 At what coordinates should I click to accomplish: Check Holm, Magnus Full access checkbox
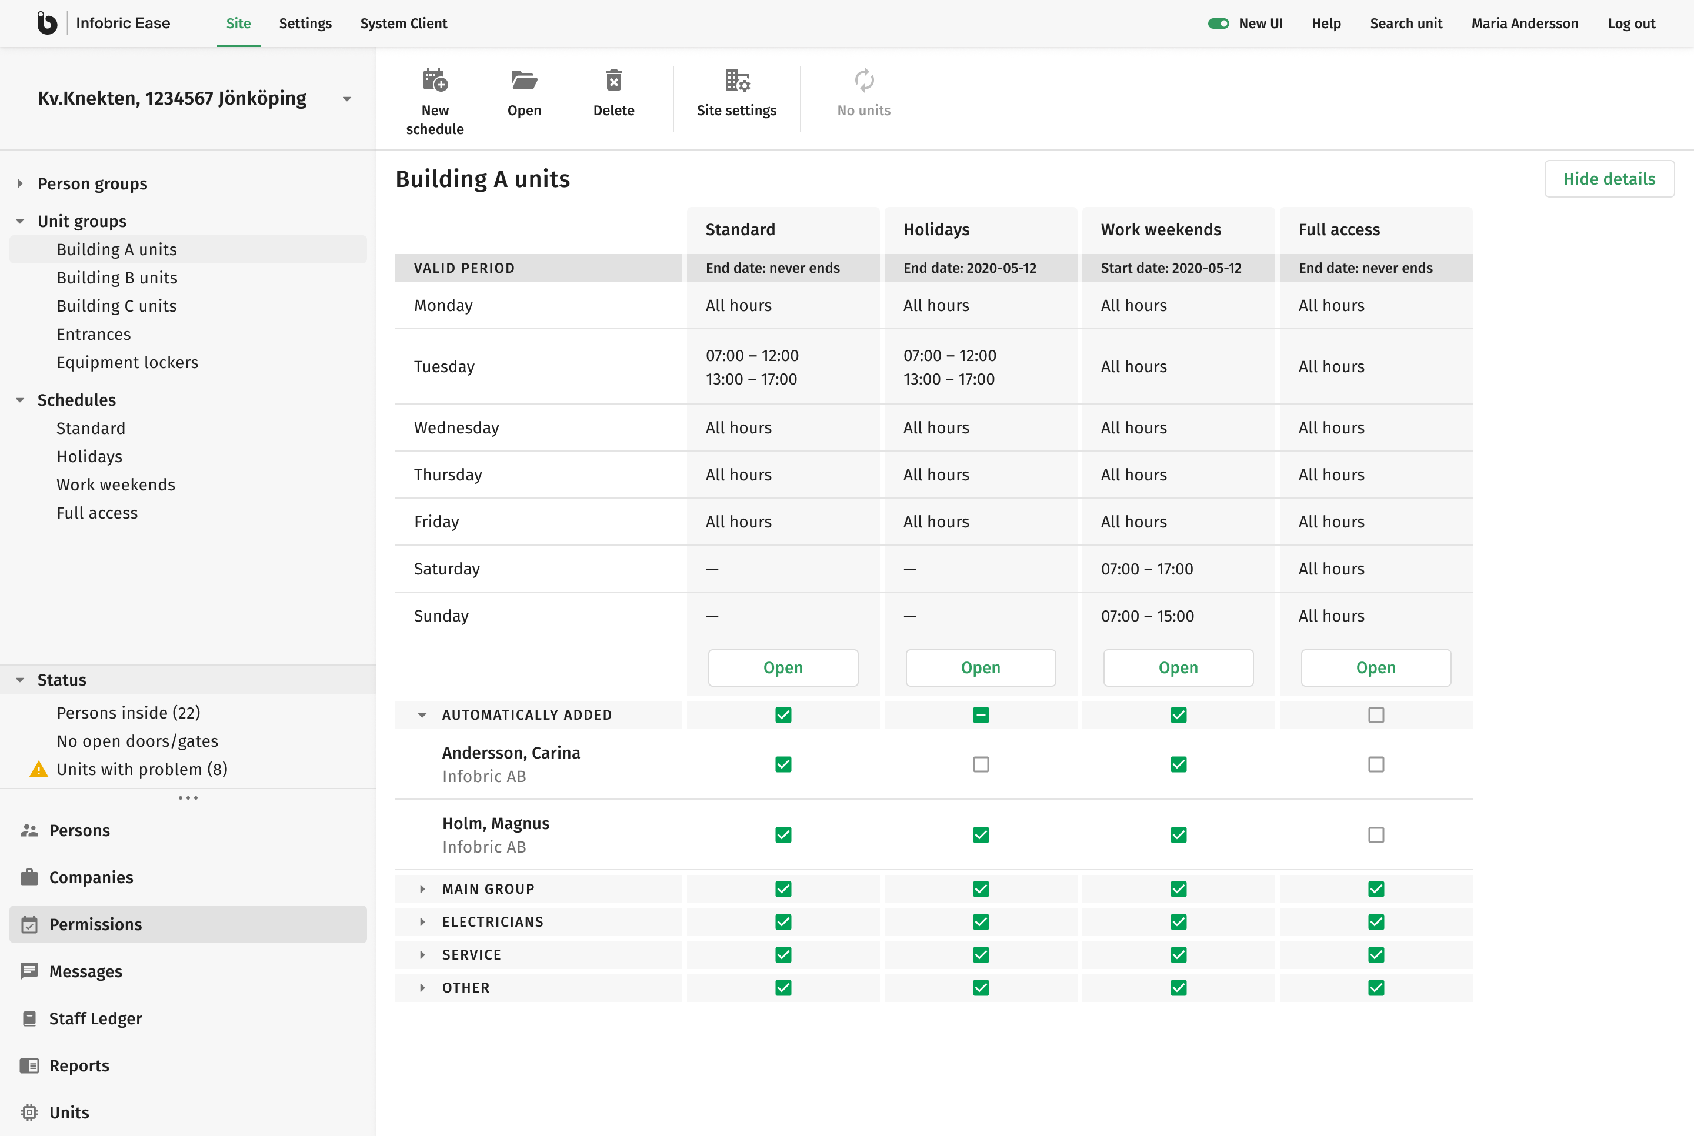click(1376, 834)
